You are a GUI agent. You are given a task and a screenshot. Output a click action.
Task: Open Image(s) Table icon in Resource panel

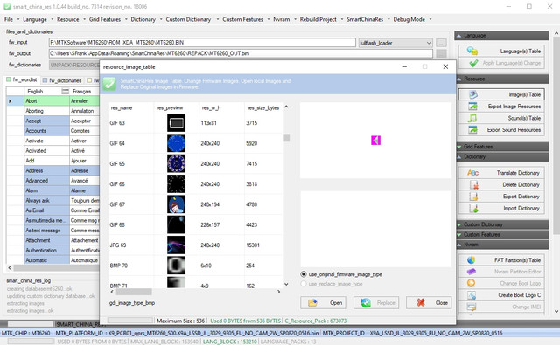[473, 94]
